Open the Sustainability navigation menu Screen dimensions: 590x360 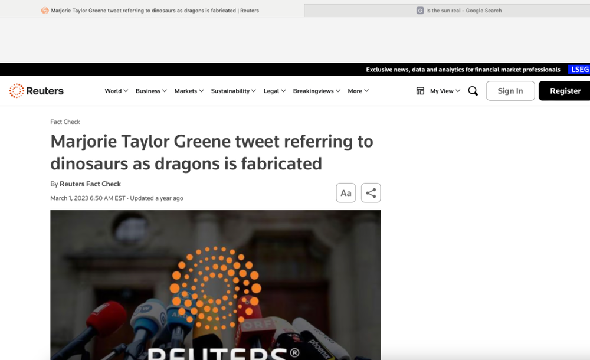click(233, 91)
